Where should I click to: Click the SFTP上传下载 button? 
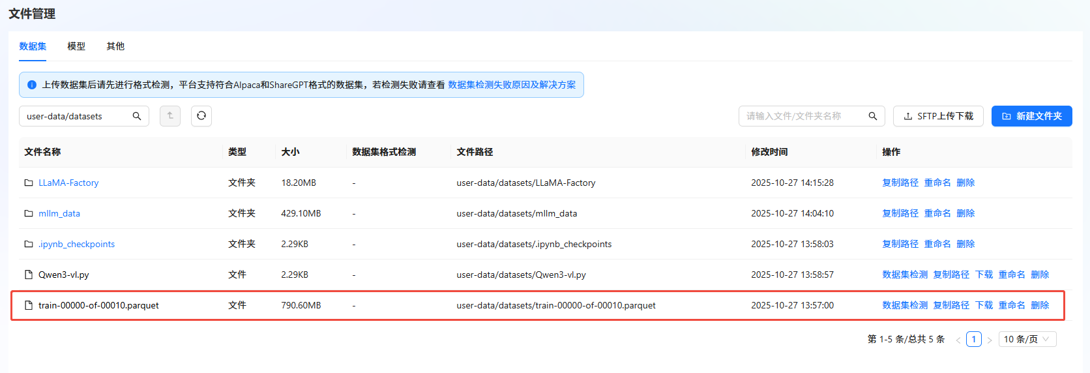(938, 116)
